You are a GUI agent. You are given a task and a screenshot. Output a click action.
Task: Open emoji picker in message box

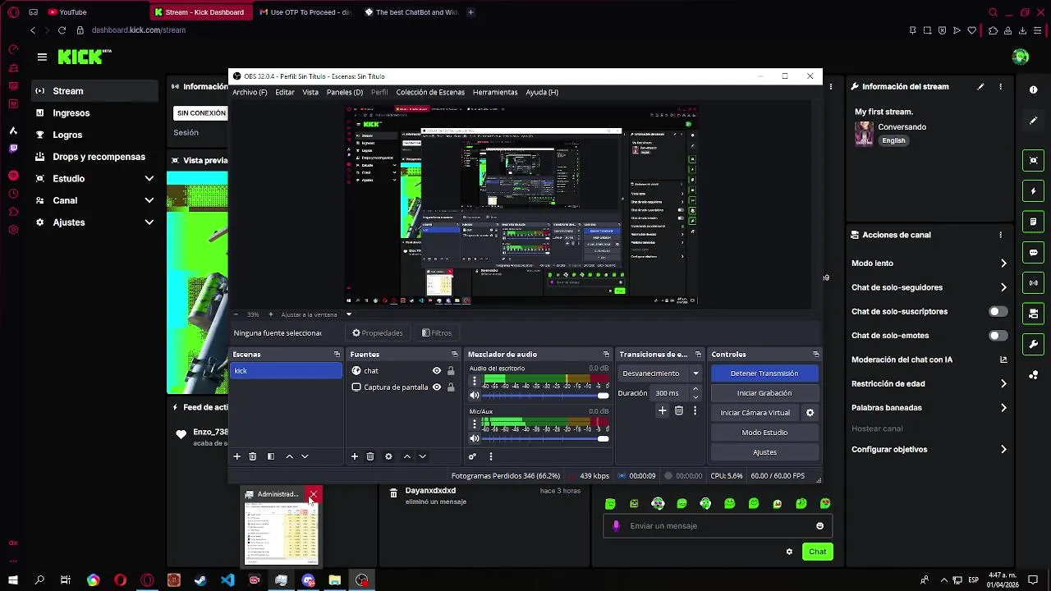819,526
